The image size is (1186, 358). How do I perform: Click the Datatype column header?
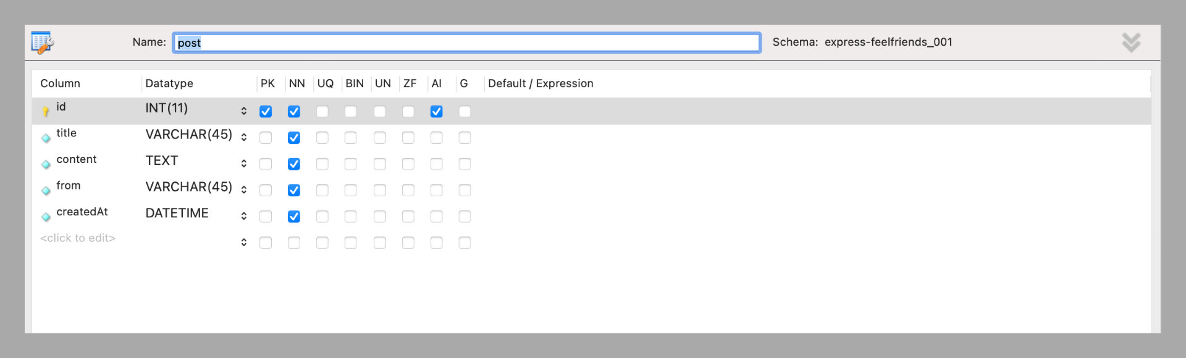(169, 83)
